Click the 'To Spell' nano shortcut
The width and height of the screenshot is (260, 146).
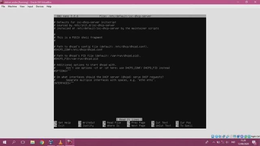click(x=184, y=126)
